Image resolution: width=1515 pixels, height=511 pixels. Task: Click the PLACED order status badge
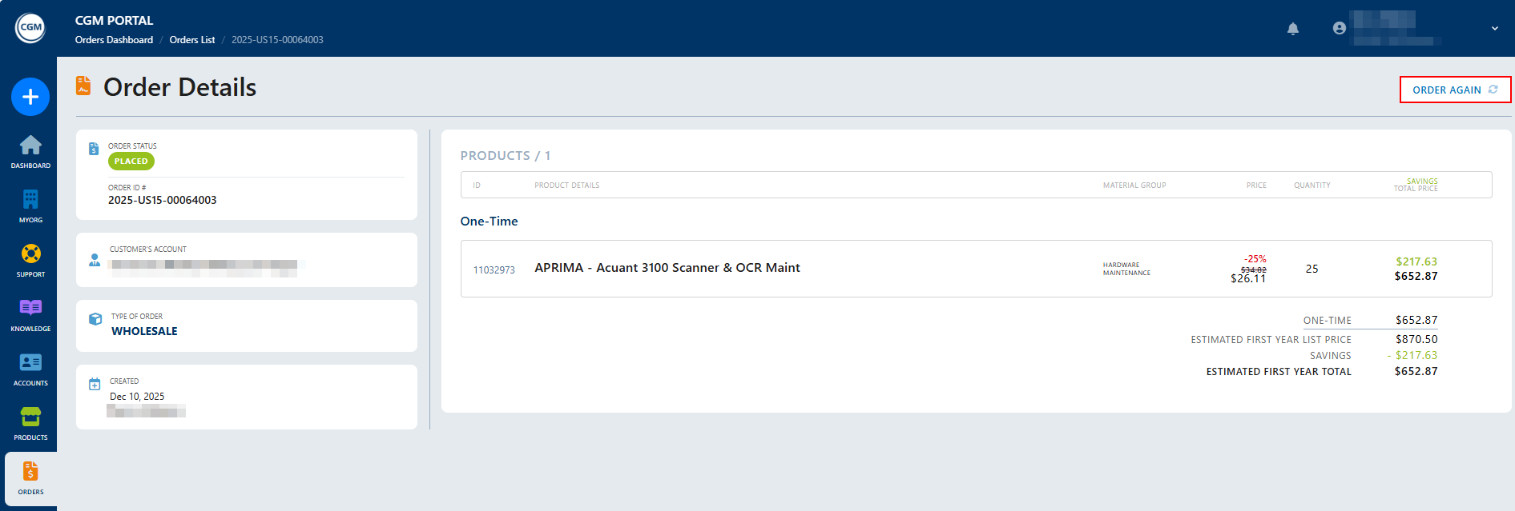tap(131, 162)
